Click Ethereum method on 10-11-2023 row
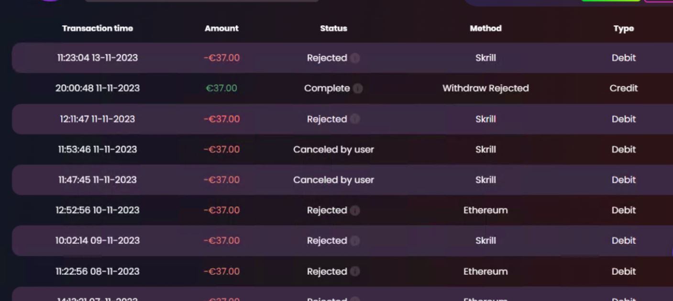Screen dimensions: 673x301 pyautogui.click(x=485, y=210)
